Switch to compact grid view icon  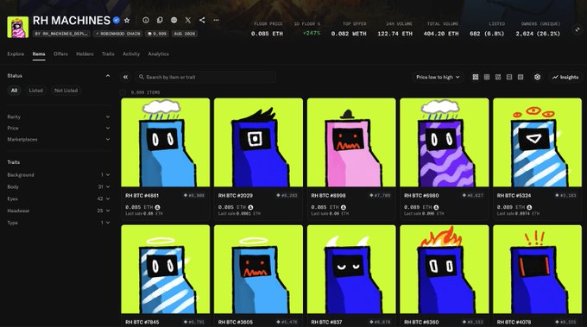coord(487,77)
